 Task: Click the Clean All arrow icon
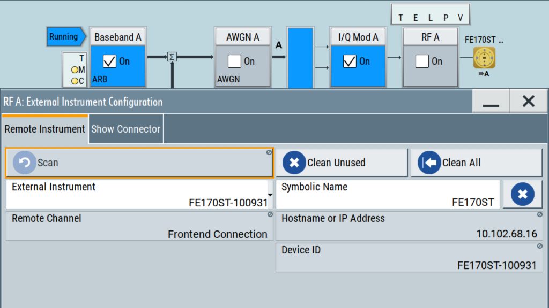(428, 163)
